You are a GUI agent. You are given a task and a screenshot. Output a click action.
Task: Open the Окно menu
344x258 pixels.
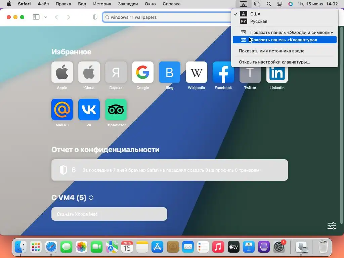pyautogui.click(x=150, y=4)
